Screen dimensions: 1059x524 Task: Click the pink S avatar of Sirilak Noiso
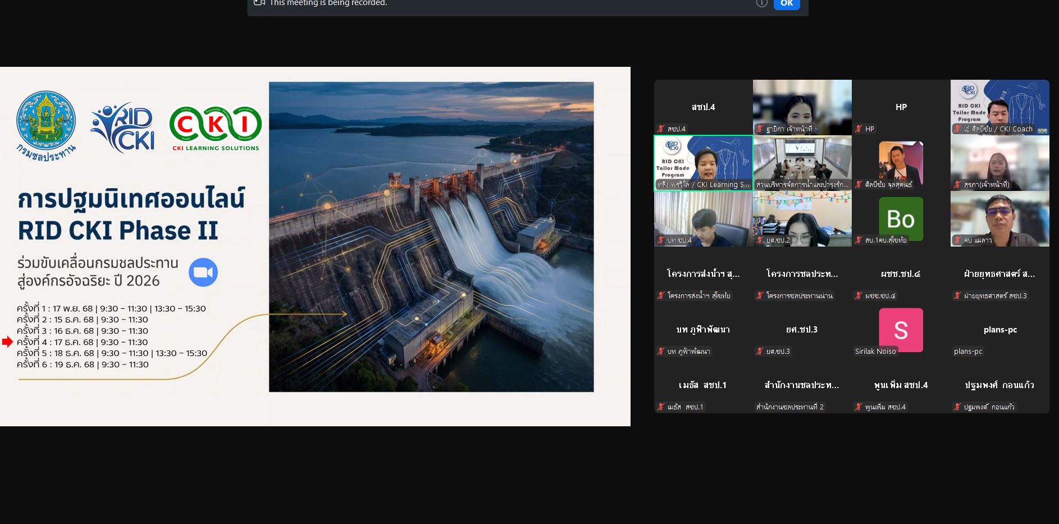click(x=901, y=330)
